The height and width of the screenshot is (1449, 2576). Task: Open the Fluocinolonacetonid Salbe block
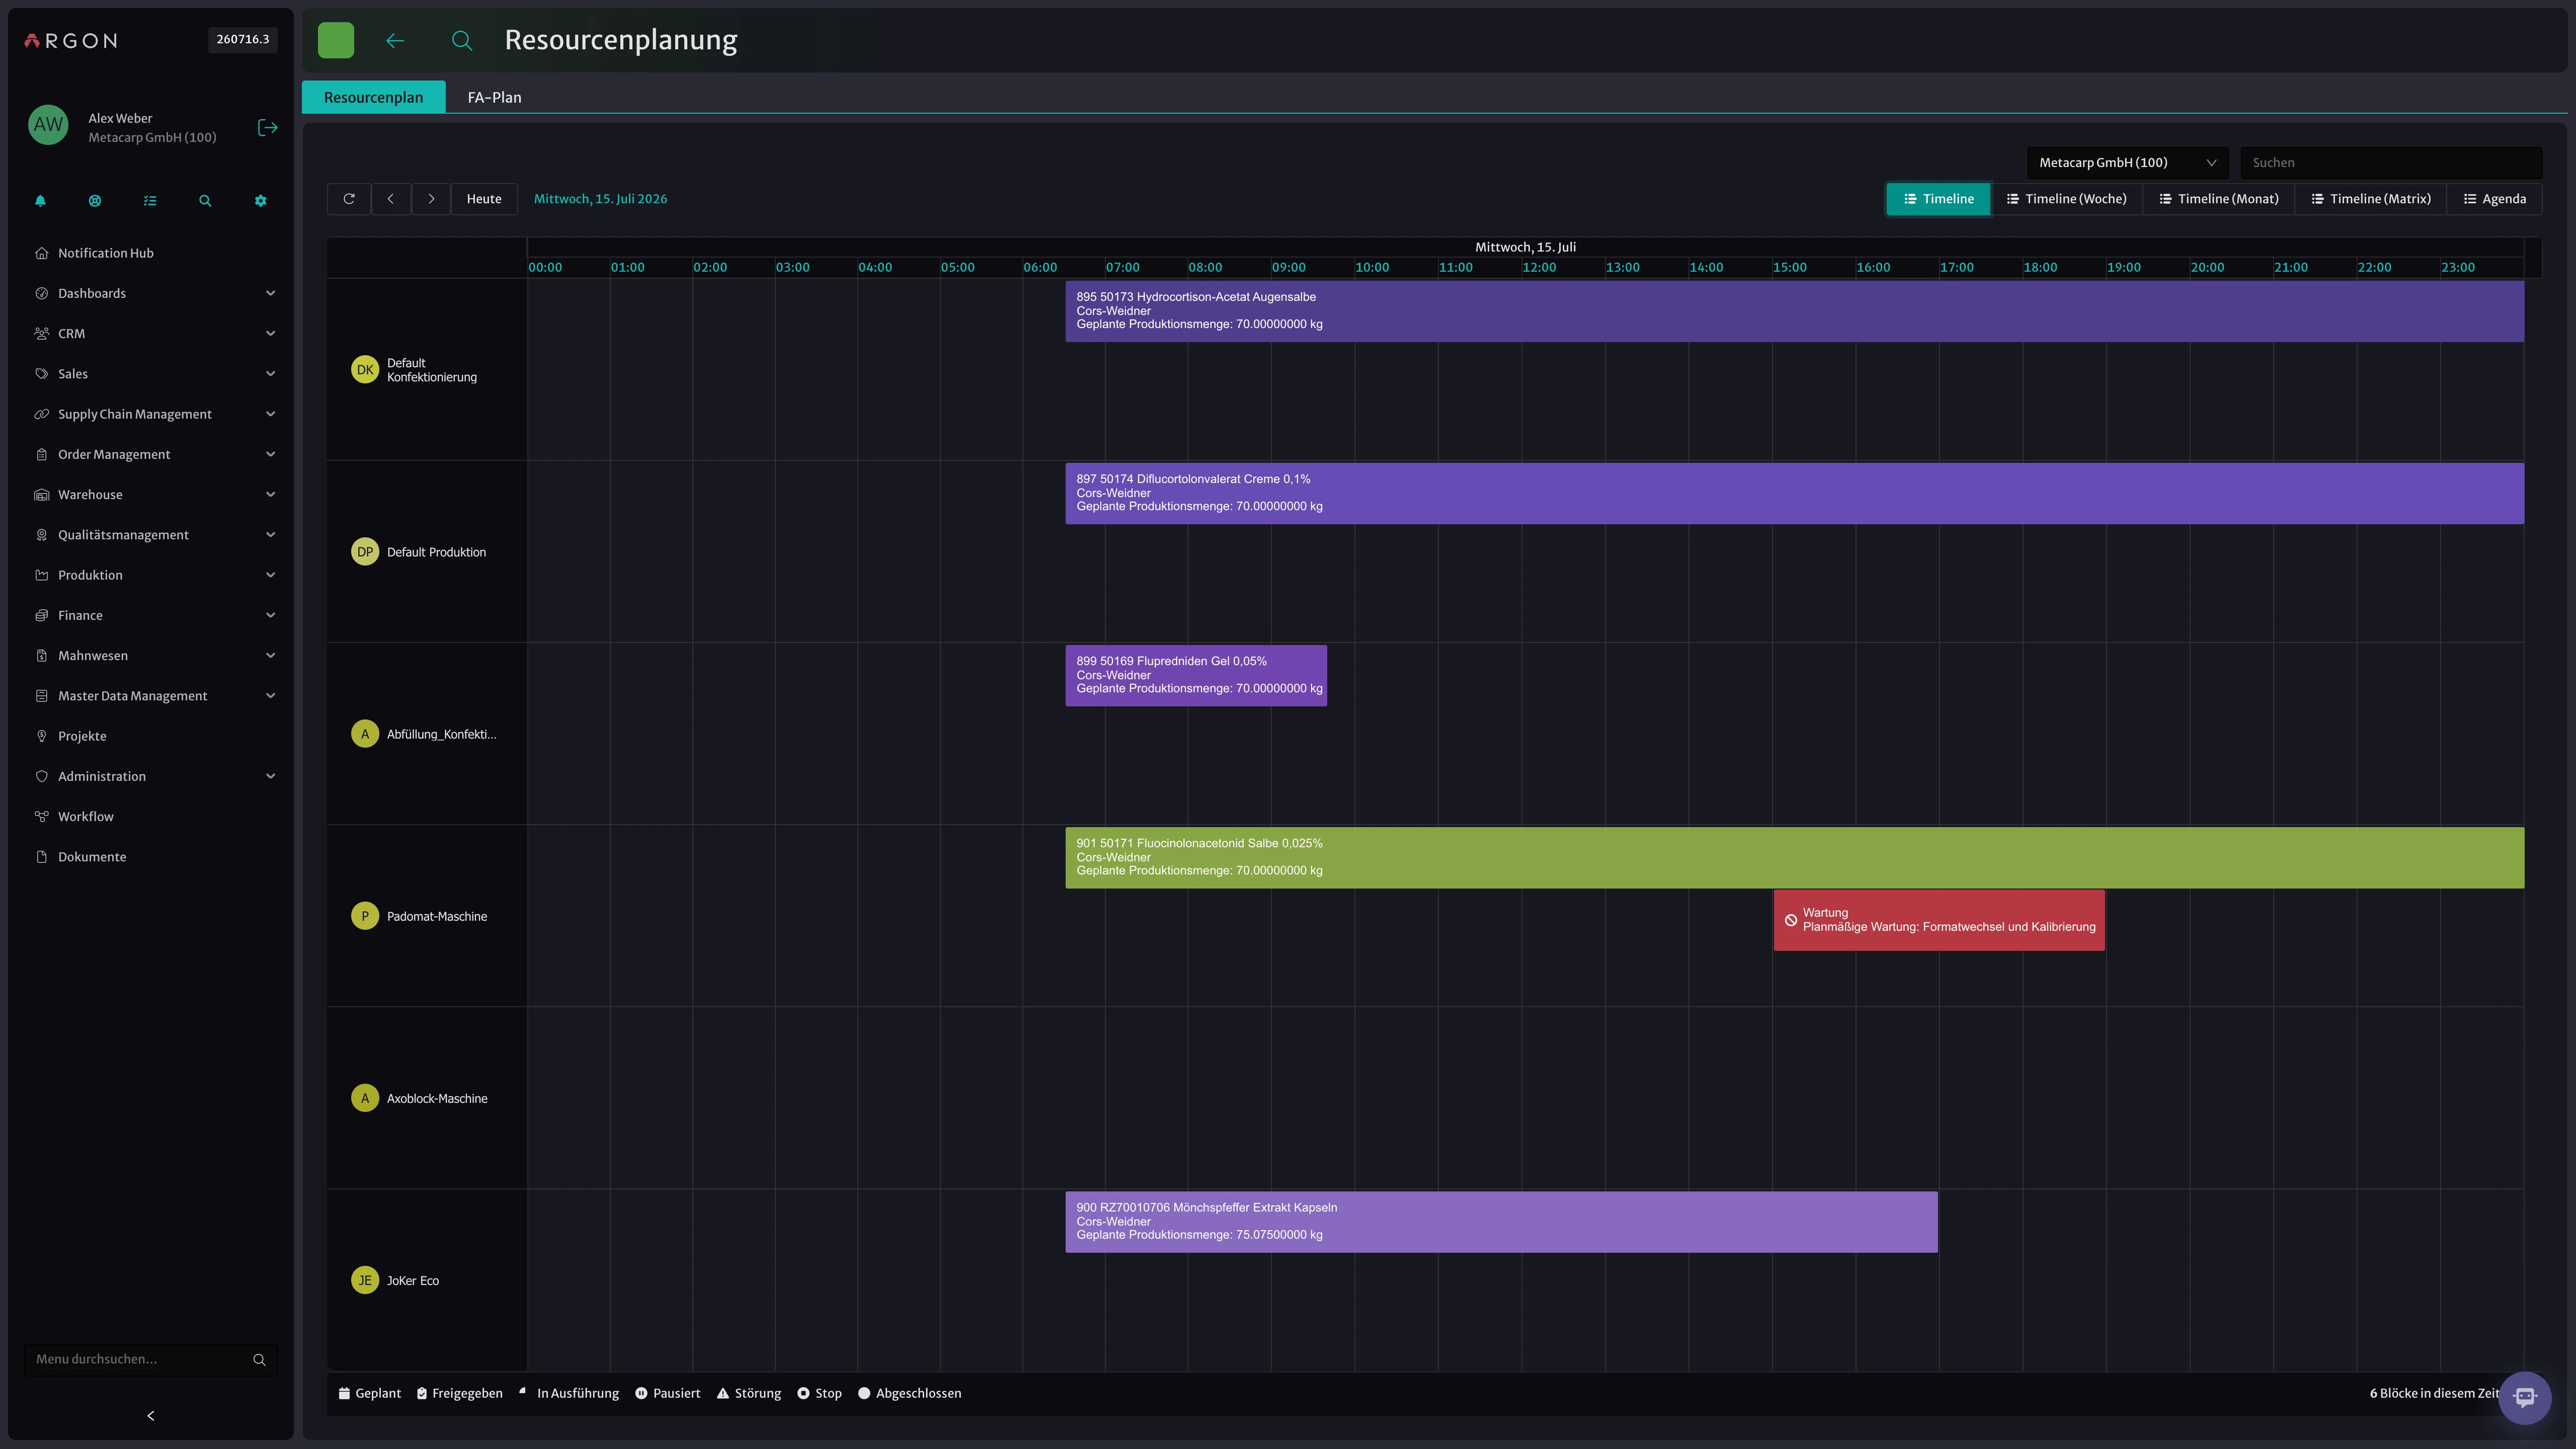tap(1794, 857)
